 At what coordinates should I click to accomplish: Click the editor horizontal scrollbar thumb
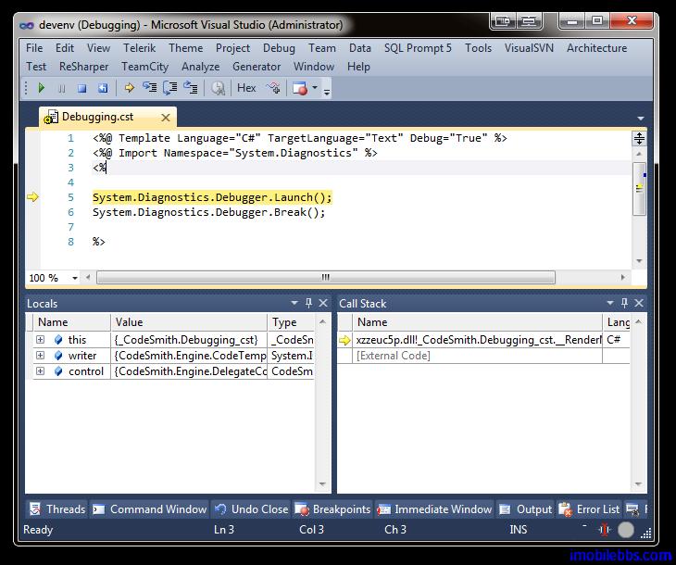(x=325, y=278)
